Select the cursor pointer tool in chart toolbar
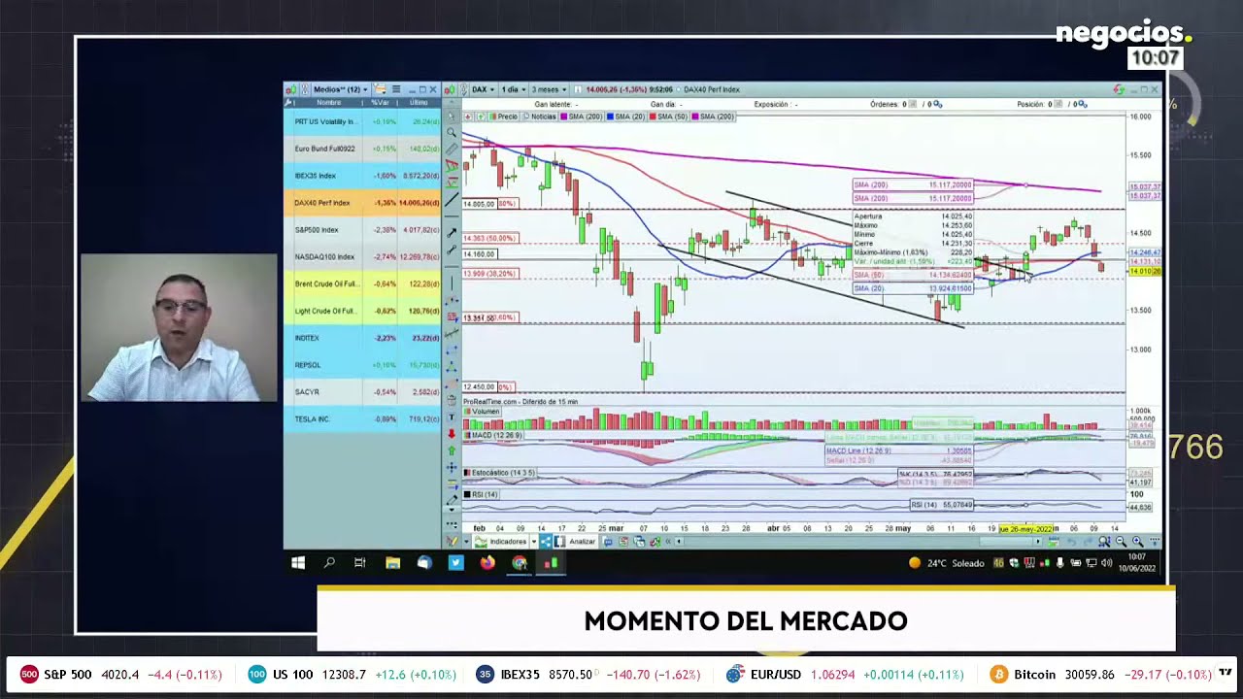Image resolution: width=1243 pixels, height=699 pixels. (452, 116)
